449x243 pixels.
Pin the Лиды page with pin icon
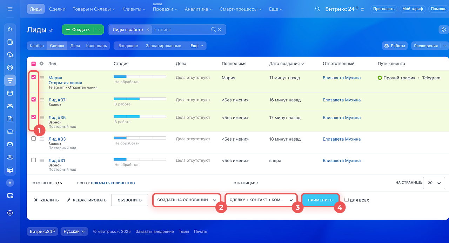point(51,30)
